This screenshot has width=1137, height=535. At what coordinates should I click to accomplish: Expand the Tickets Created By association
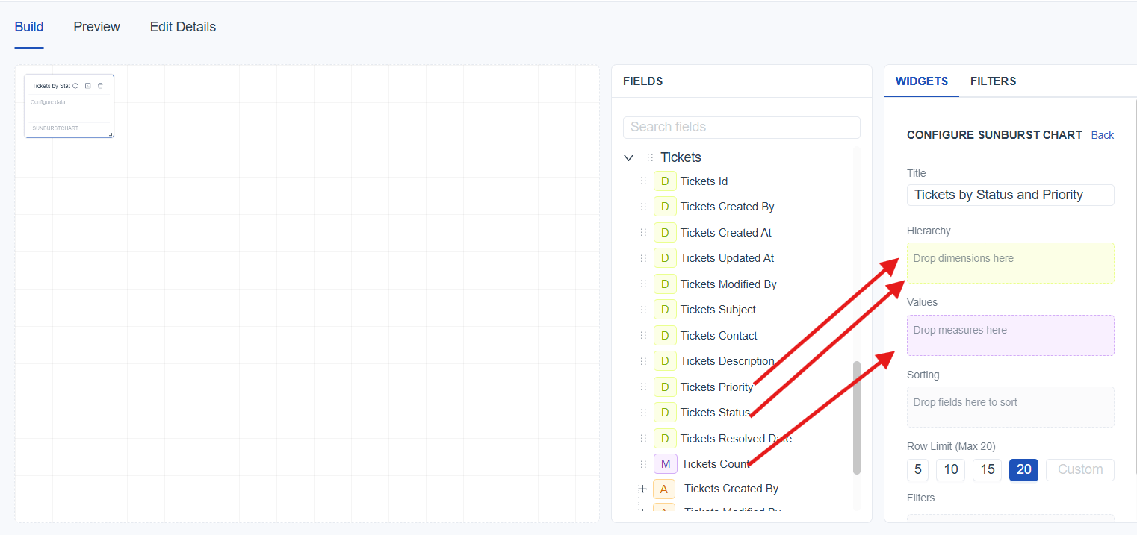point(642,489)
